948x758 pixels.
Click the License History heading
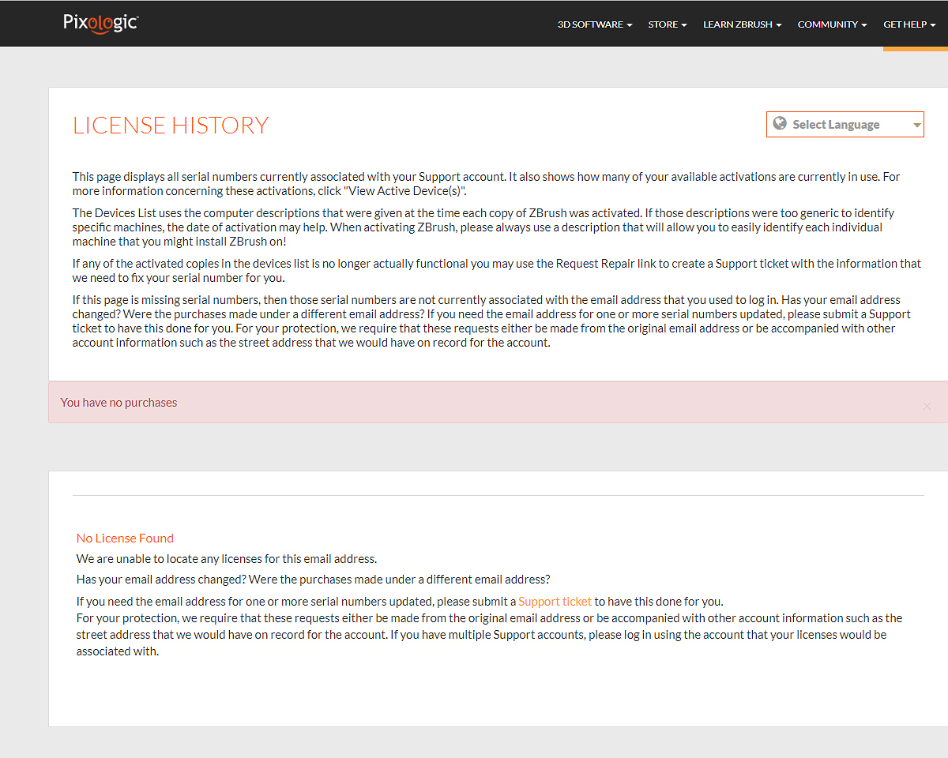point(171,126)
